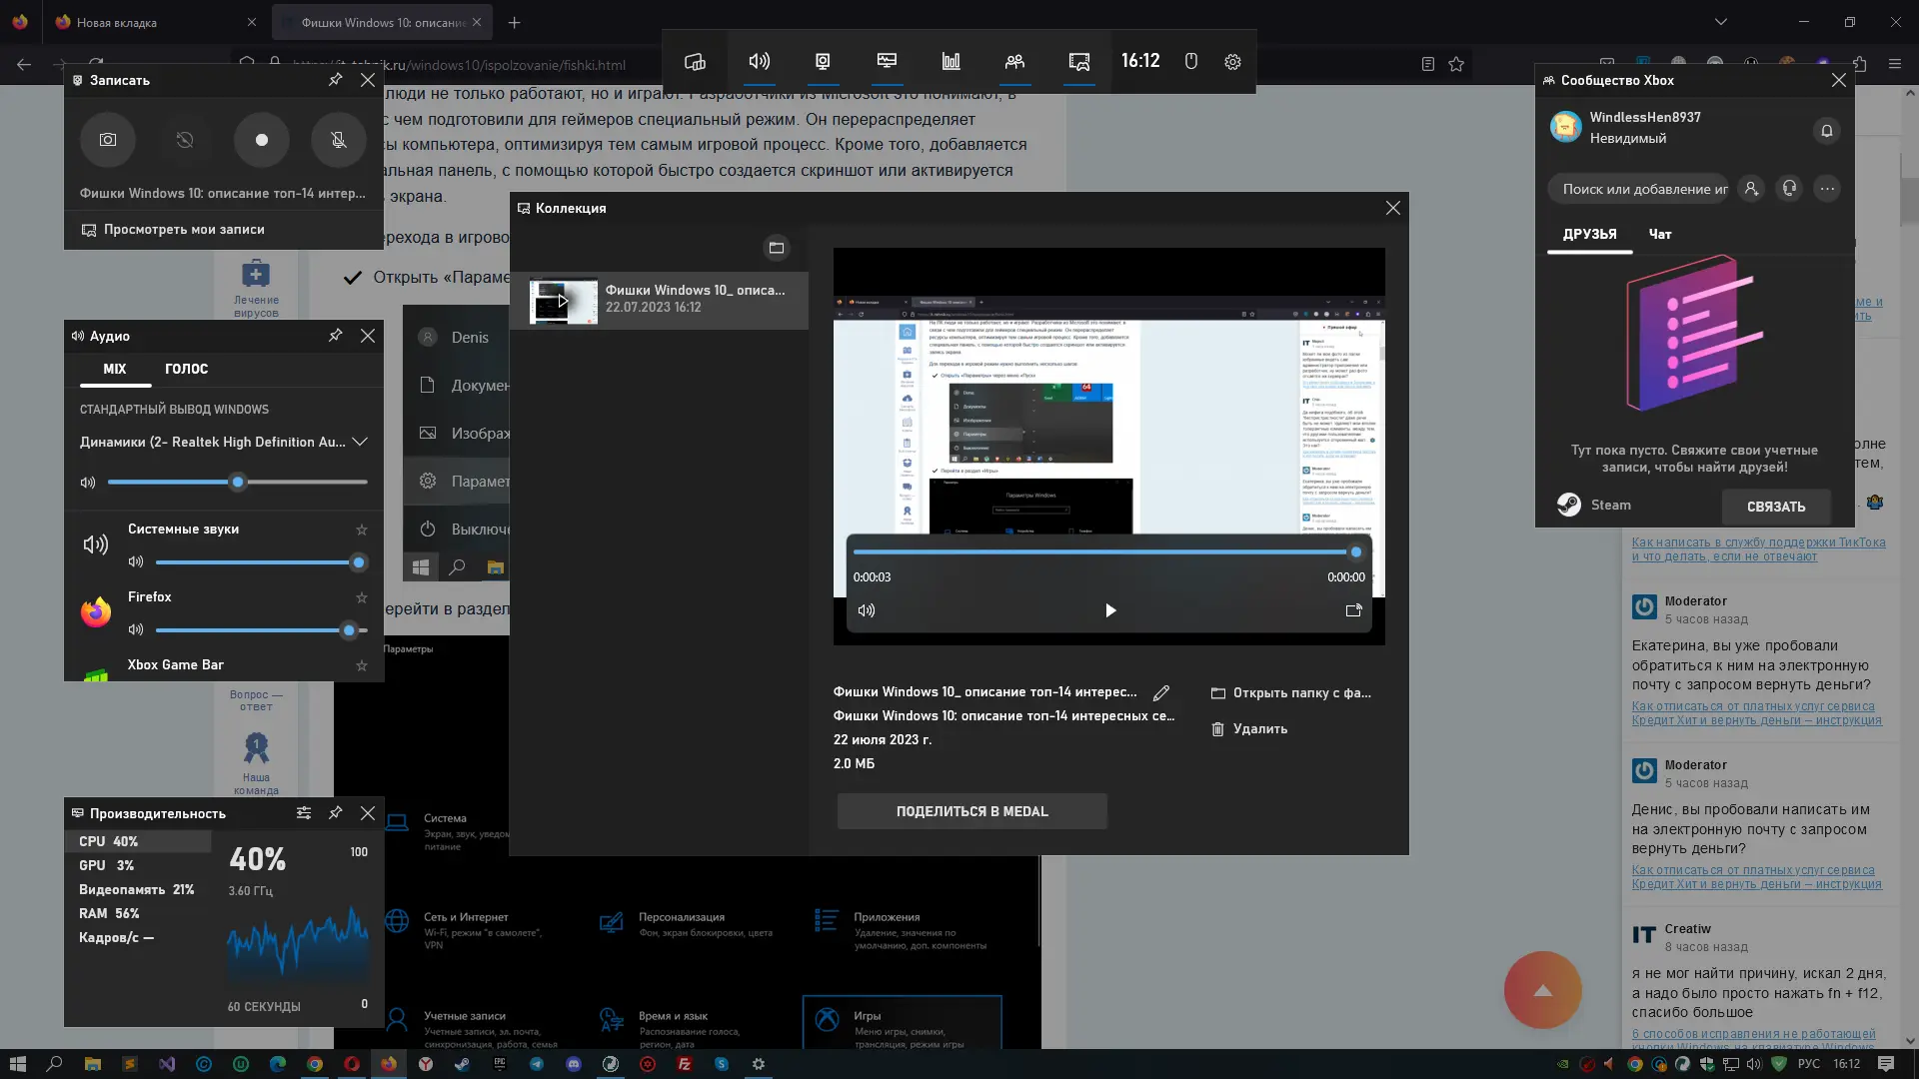Select the 22.07.2023 16:12 recording thumbnail

660,300
